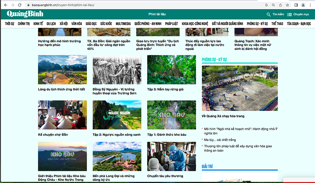Click 'Đồng Sỹ Nguyên - Vị tướng huyền thoại' title
Screen dimensions: 315x183
(x=115, y=91)
